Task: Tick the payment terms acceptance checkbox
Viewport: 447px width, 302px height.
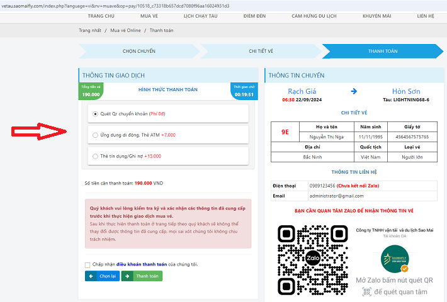Action: pos(88,265)
